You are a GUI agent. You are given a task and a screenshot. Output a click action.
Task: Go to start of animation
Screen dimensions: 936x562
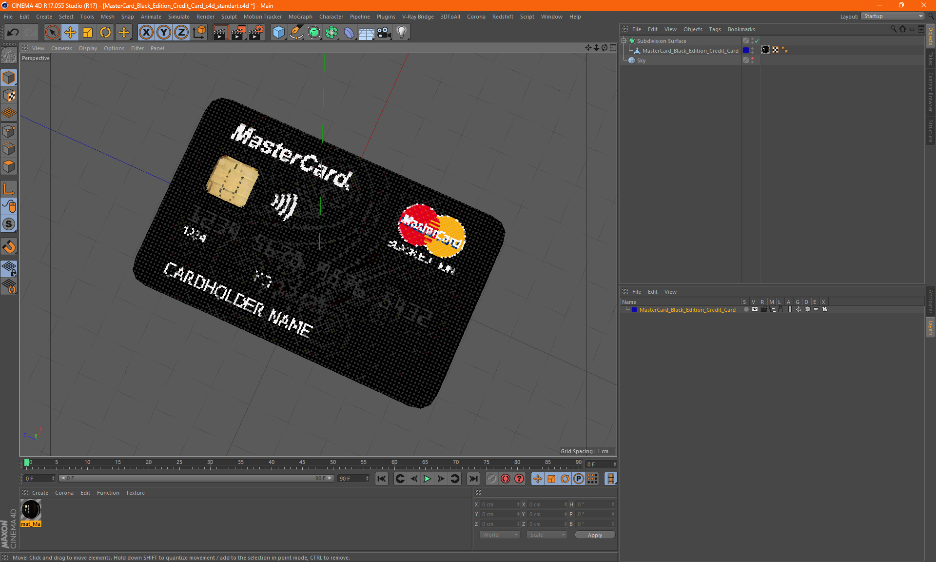coord(382,479)
